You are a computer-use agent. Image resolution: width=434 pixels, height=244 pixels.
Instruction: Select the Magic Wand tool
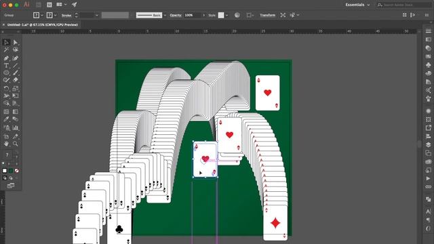pyautogui.click(x=6, y=49)
